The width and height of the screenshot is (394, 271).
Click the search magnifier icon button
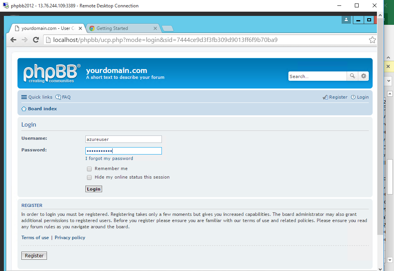click(352, 76)
